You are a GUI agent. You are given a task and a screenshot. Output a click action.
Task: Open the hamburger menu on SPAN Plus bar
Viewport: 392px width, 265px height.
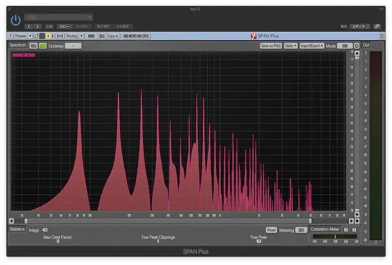pos(382,36)
